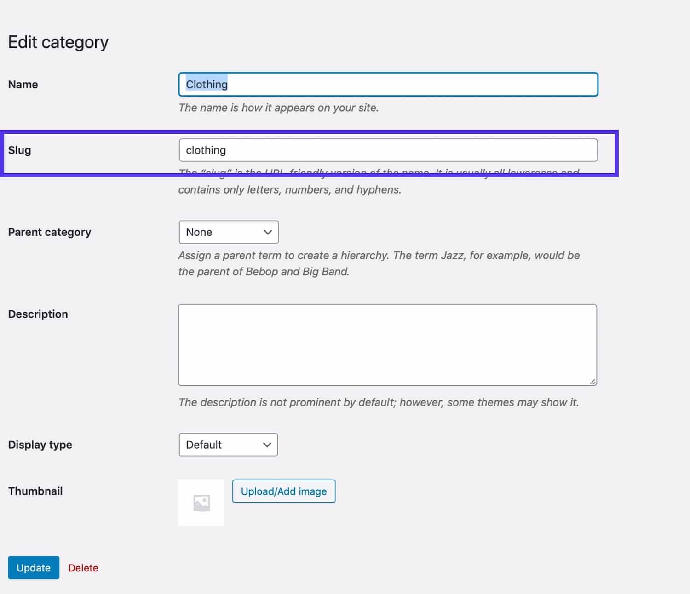Screen dimensions: 690x594
Task: Click the Upload/Add image button
Action: pos(283,491)
